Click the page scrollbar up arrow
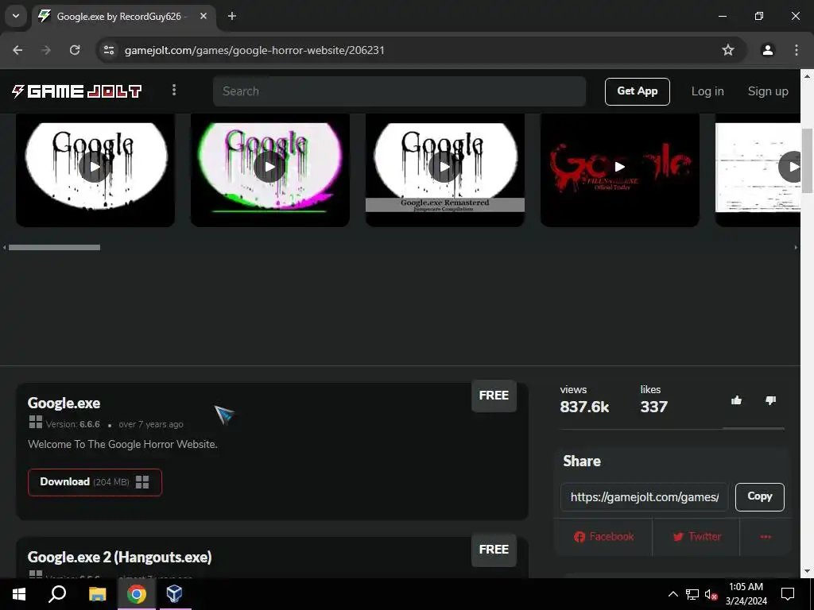The width and height of the screenshot is (814, 610). 808,75
